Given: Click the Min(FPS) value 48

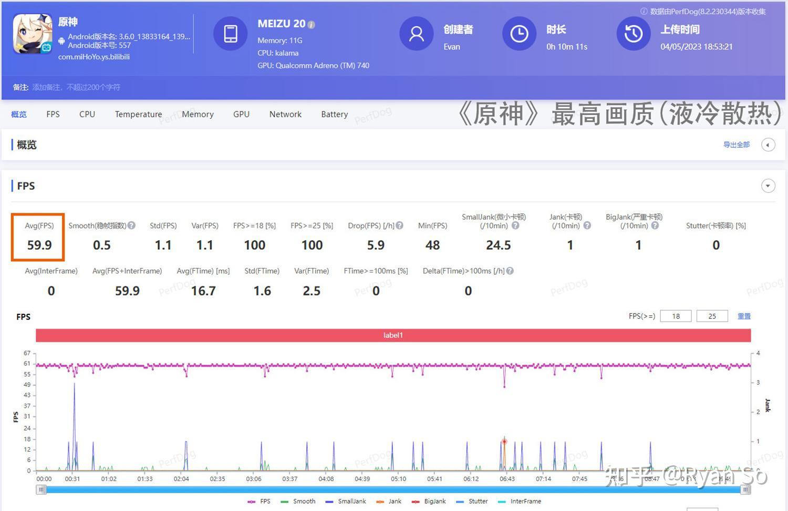Looking at the screenshot, I should (432, 245).
